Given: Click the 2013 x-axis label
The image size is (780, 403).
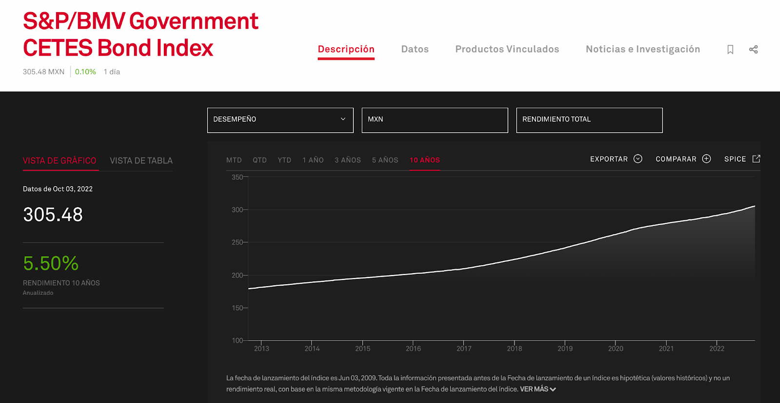Looking at the screenshot, I should 261,348.
